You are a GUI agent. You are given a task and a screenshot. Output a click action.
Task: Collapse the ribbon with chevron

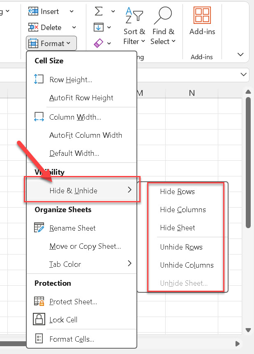(x=241, y=54)
